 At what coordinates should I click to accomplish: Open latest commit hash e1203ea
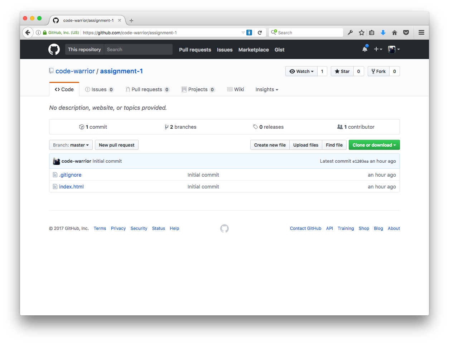tap(361, 161)
